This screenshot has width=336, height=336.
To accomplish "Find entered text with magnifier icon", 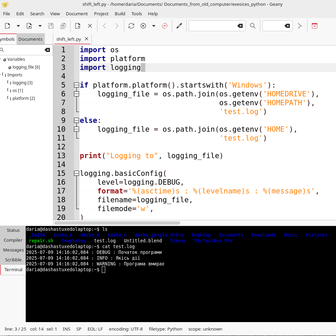I will pyautogui.click(x=253, y=26).
